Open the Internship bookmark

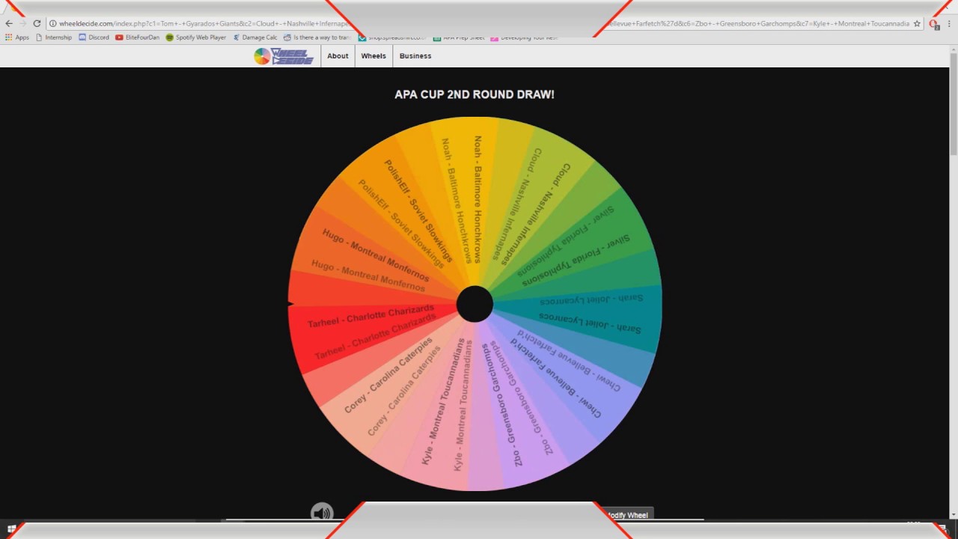click(54, 37)
